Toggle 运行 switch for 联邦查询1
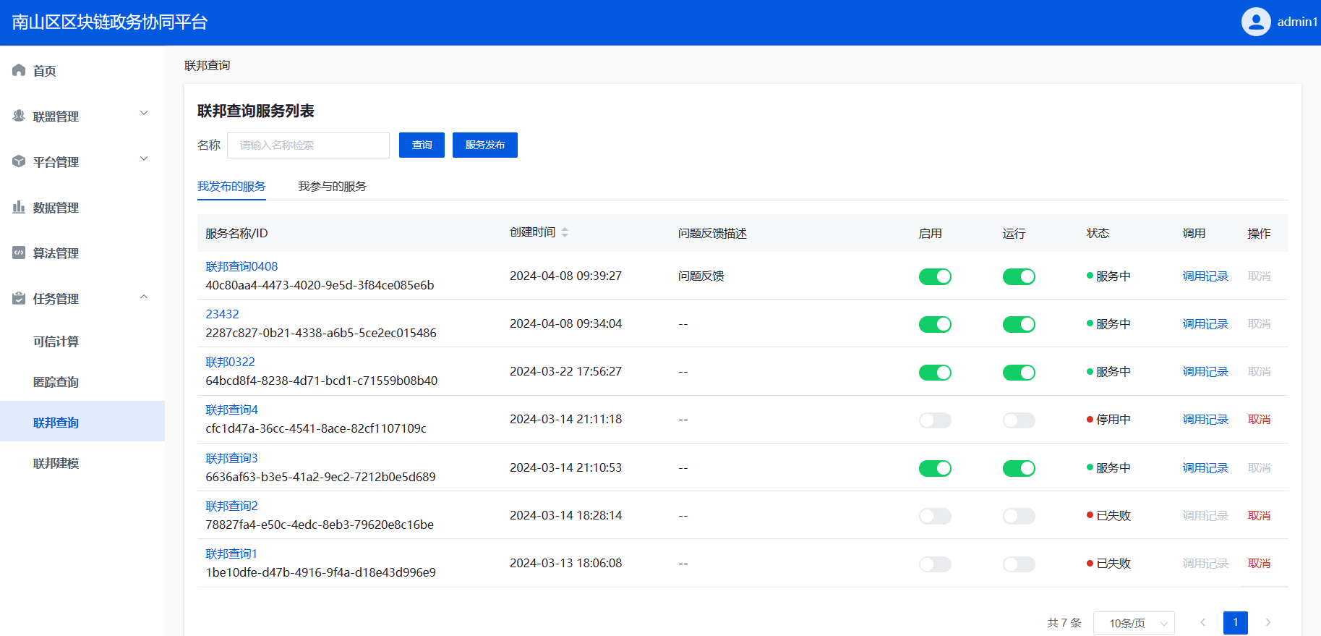Image resolution: width=1321 pixels, height=636 pixels. [1019, 564]
